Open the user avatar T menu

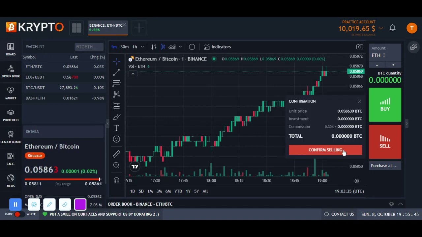412,28
